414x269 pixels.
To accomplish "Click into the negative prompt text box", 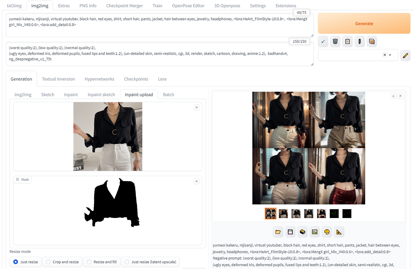I will click(x=160, y=54).
